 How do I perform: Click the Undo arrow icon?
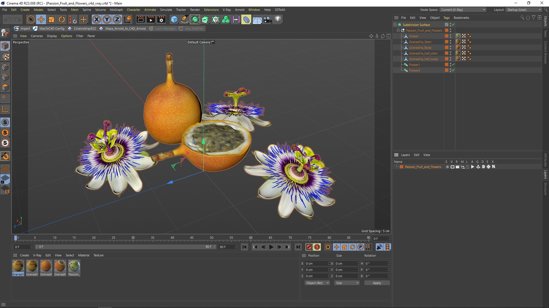point(8,19)
